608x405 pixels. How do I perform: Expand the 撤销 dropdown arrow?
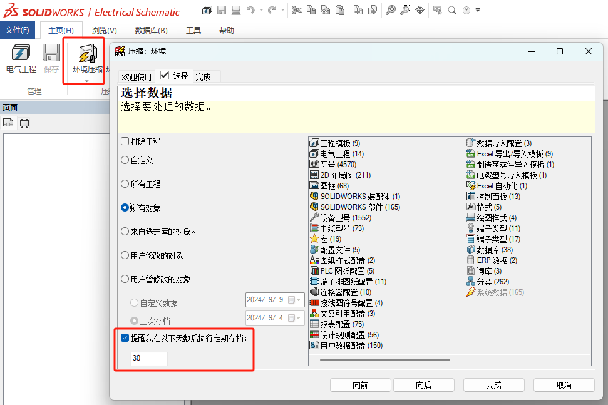click(260, 10)
